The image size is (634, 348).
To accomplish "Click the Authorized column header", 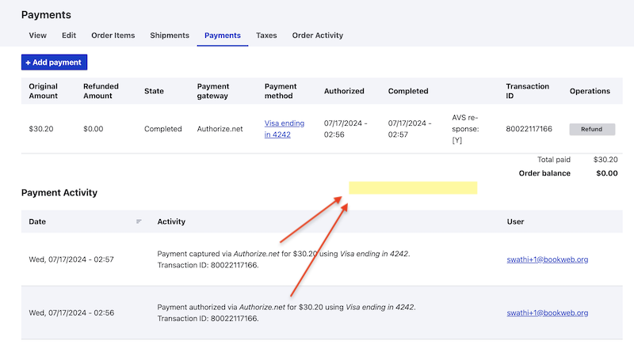I will click(x=344, y=91).
